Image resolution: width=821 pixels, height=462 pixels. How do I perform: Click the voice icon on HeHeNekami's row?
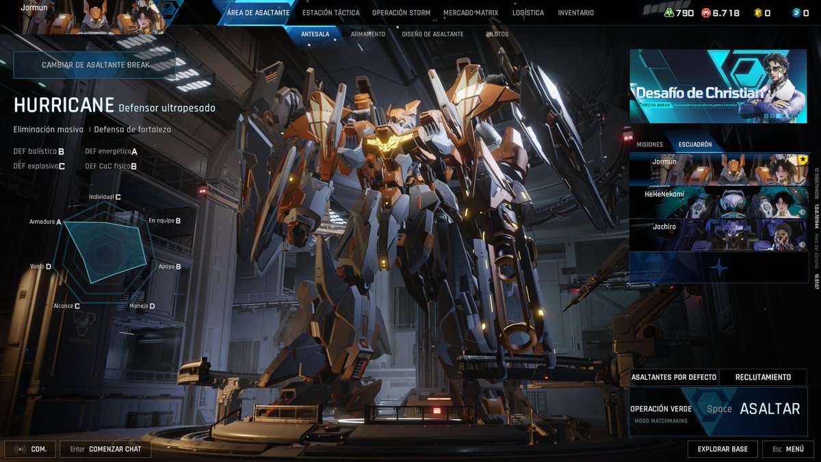pyautogui.click(x=803, y=211)
